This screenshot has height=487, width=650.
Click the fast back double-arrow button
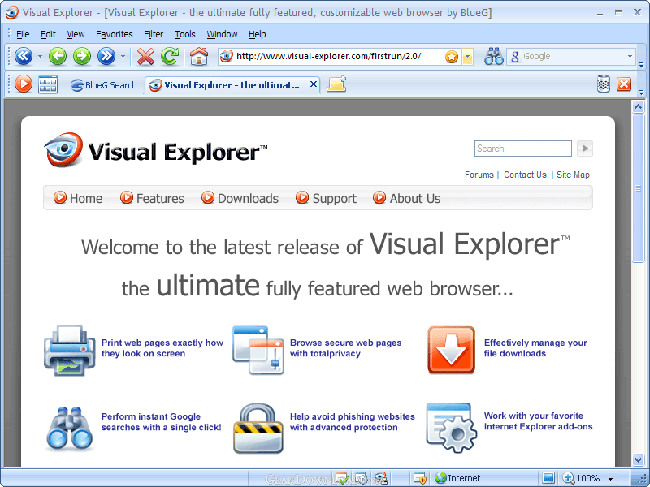pos(24,56)
